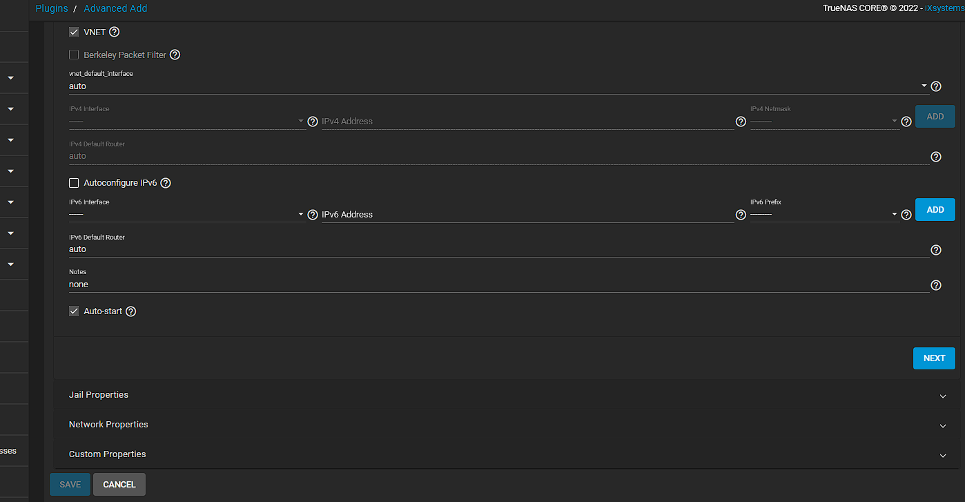This screenshot has width=965, height=502.
Task: Go to Plugins breadcrumb link
Action: 52,8
